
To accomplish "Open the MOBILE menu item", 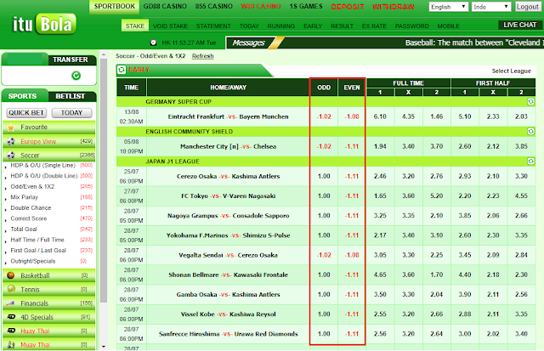I will (448, 26).
